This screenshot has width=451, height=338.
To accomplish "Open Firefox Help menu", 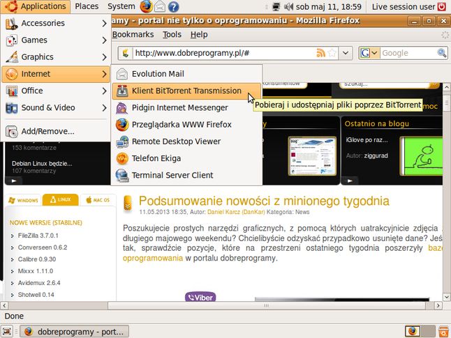I will click(199, 34).
